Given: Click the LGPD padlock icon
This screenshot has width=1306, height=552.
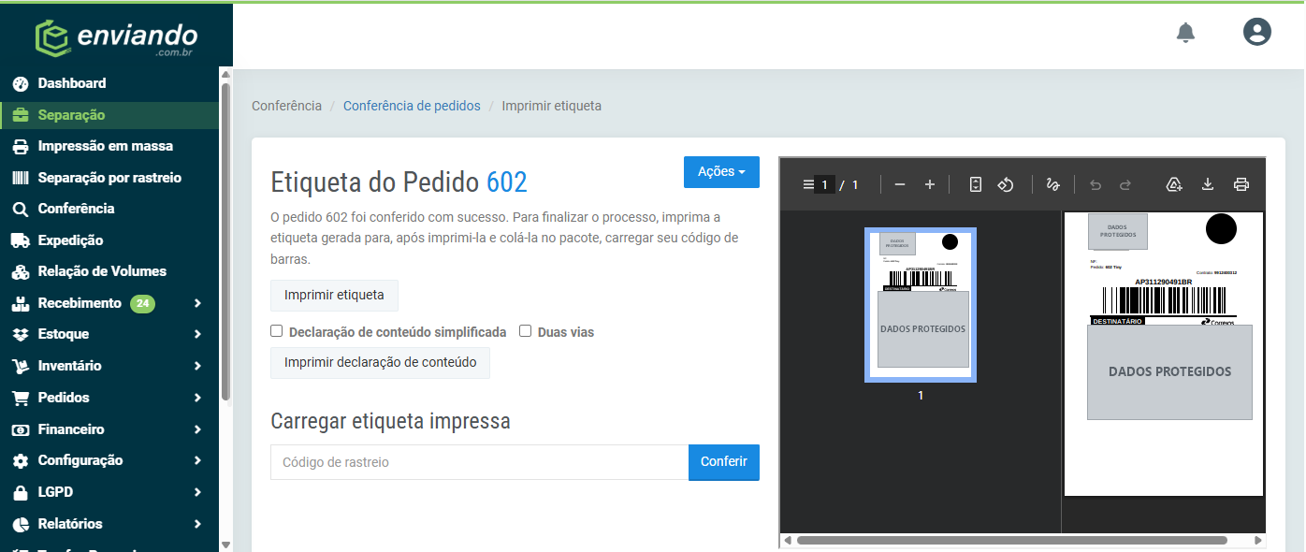Looking at the screenshot, I should tap(21, 492).
